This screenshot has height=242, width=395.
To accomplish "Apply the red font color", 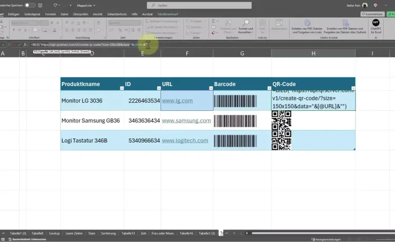I will (x=54, y=30).
